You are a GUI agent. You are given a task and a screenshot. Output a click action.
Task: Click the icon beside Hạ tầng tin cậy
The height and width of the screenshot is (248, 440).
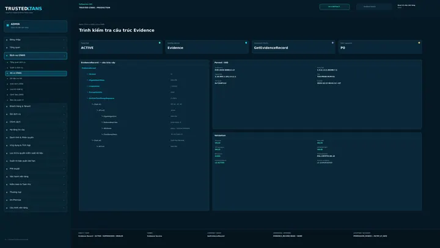7,130
